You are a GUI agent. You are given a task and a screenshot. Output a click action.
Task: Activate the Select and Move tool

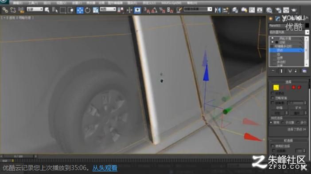tap(80, 10)
